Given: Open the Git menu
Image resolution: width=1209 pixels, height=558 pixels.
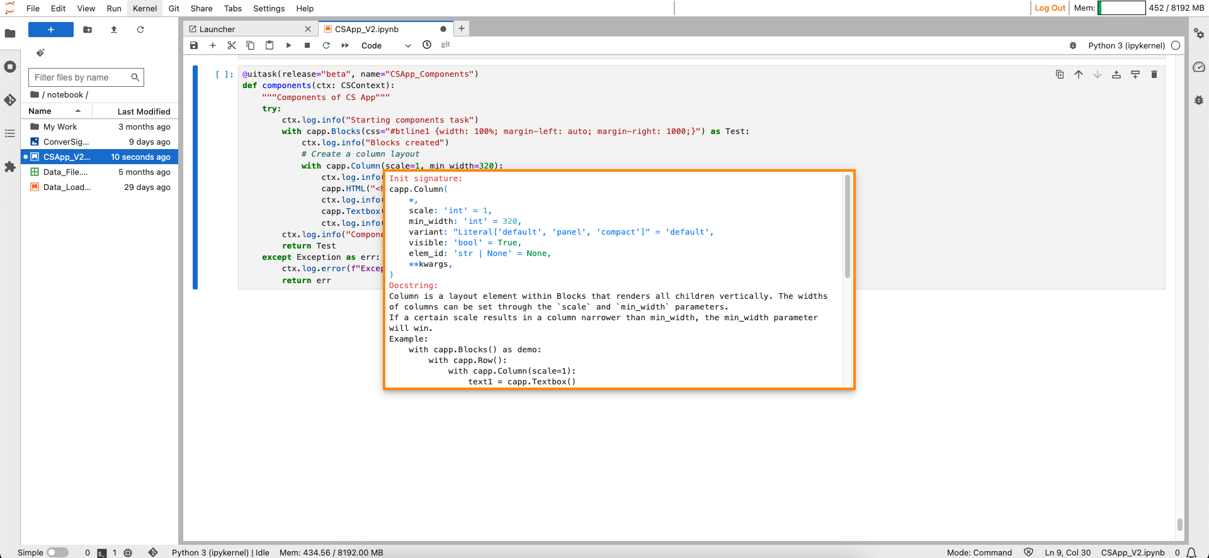Looking at the screenshot, I should pyautogui.click(x=174, y=8).
